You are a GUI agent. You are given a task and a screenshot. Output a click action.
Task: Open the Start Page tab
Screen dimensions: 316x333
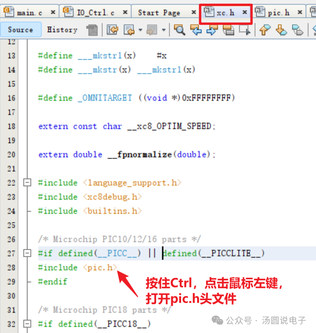click(x=159, y=13)
